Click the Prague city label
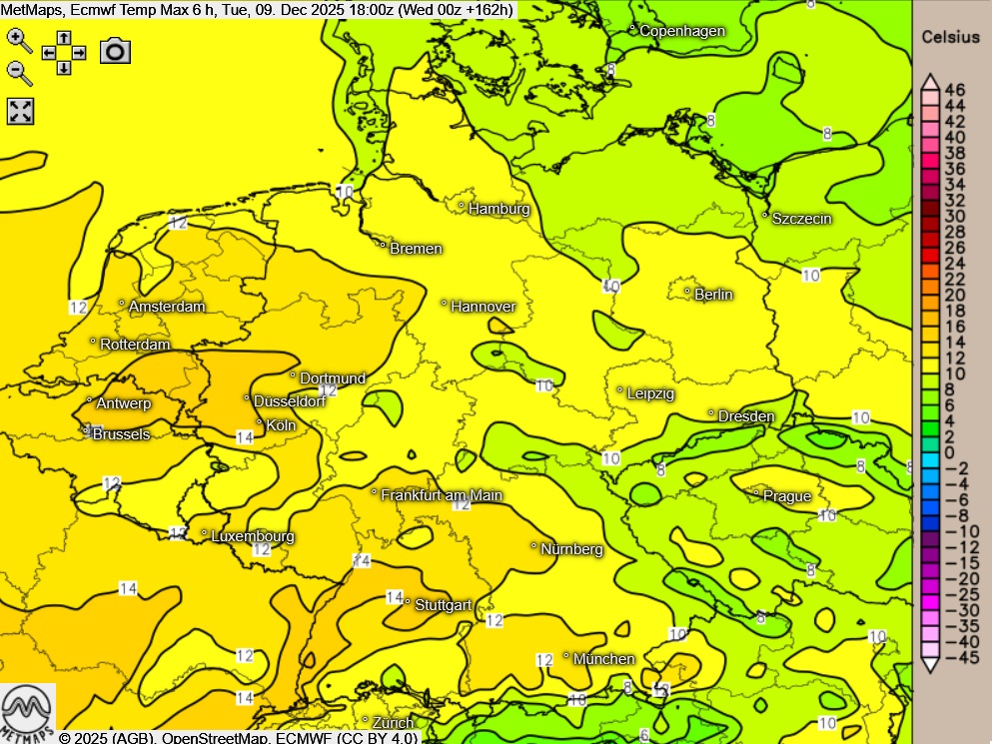Image resolution: width=992 pixels, height=744 pixels. [786, 496]
